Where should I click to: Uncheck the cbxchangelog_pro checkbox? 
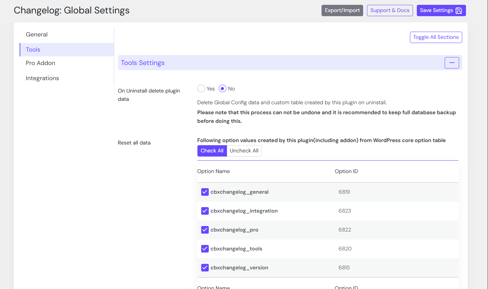tap(205, 230)
